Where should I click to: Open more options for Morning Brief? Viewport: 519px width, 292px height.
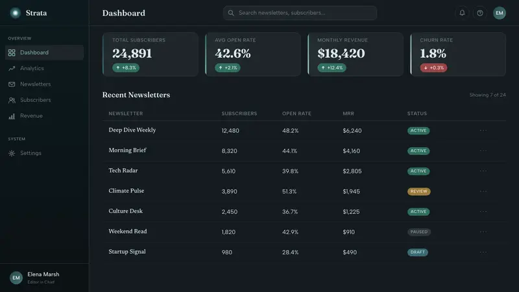[483, 151]
